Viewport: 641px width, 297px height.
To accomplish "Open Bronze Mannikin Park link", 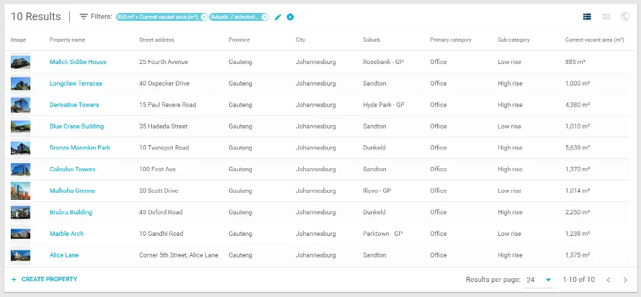I will [x=80, y=147].
